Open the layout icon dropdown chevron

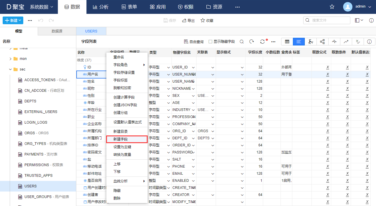[x=362, y=20]
